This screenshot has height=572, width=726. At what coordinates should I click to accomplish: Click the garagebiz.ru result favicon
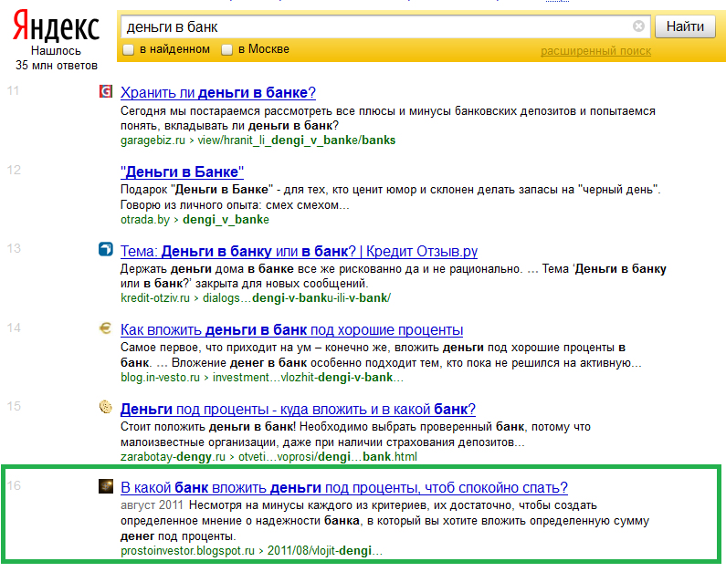click(106, 91)
